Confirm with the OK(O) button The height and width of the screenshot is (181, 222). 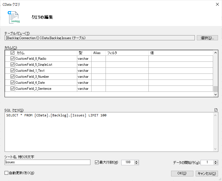182,173
